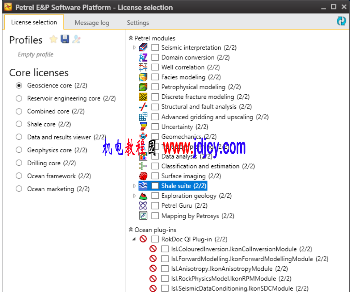Click the favorite profile star icon
352x292 pixels.
point(53,39)
